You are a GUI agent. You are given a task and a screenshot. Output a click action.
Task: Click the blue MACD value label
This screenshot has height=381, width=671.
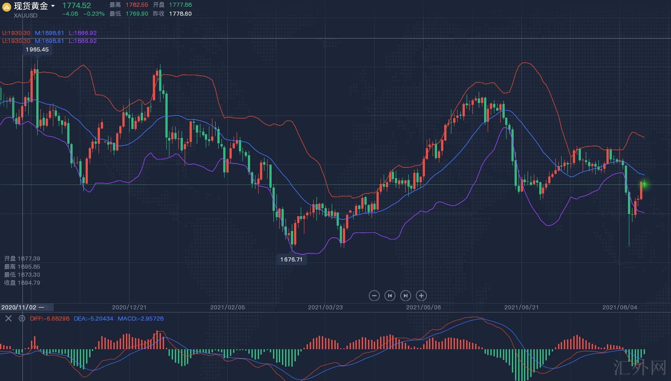click(x=141, y=318)
